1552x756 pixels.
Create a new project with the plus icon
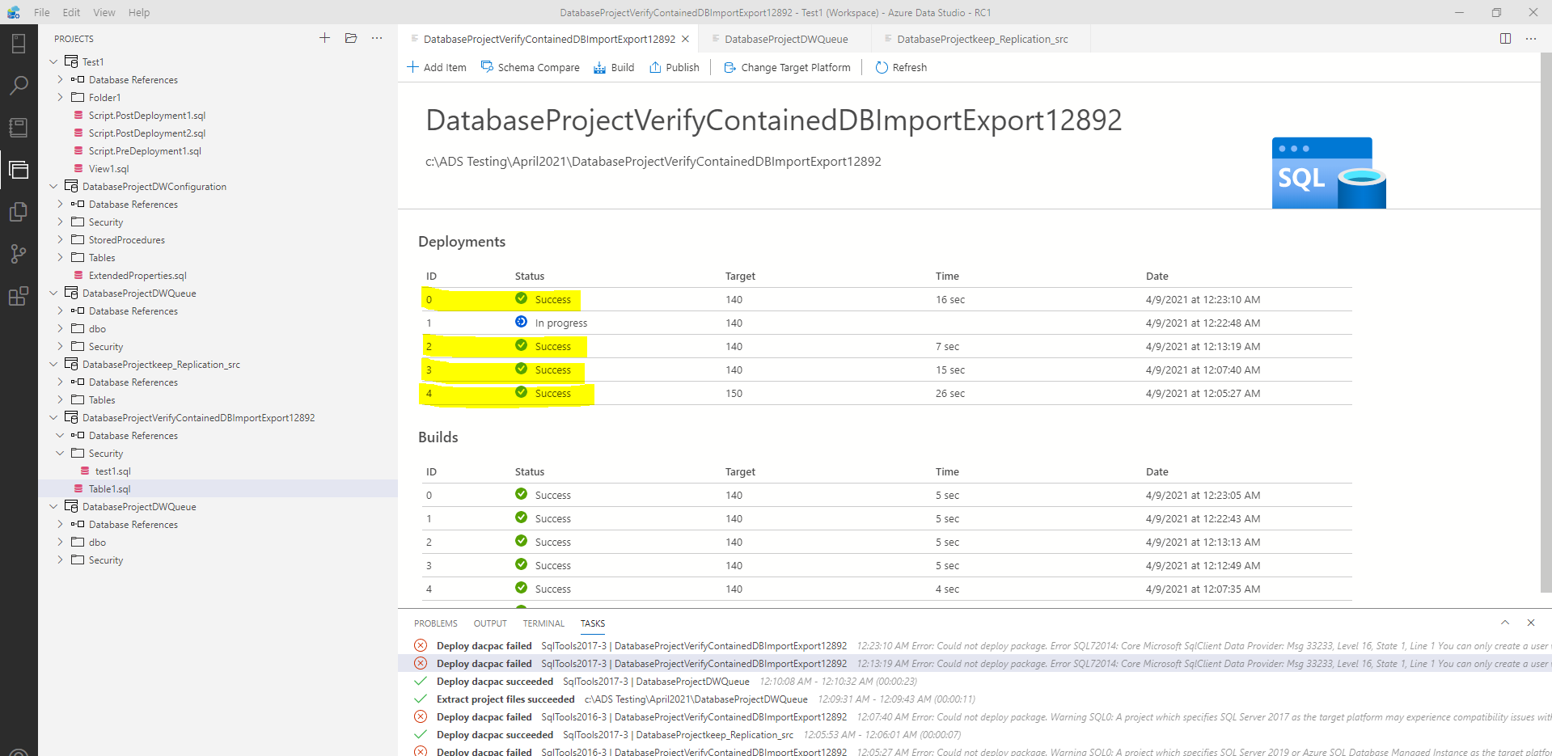point(324,37)
